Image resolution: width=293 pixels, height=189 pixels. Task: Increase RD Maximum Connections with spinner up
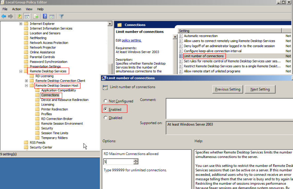136,160
